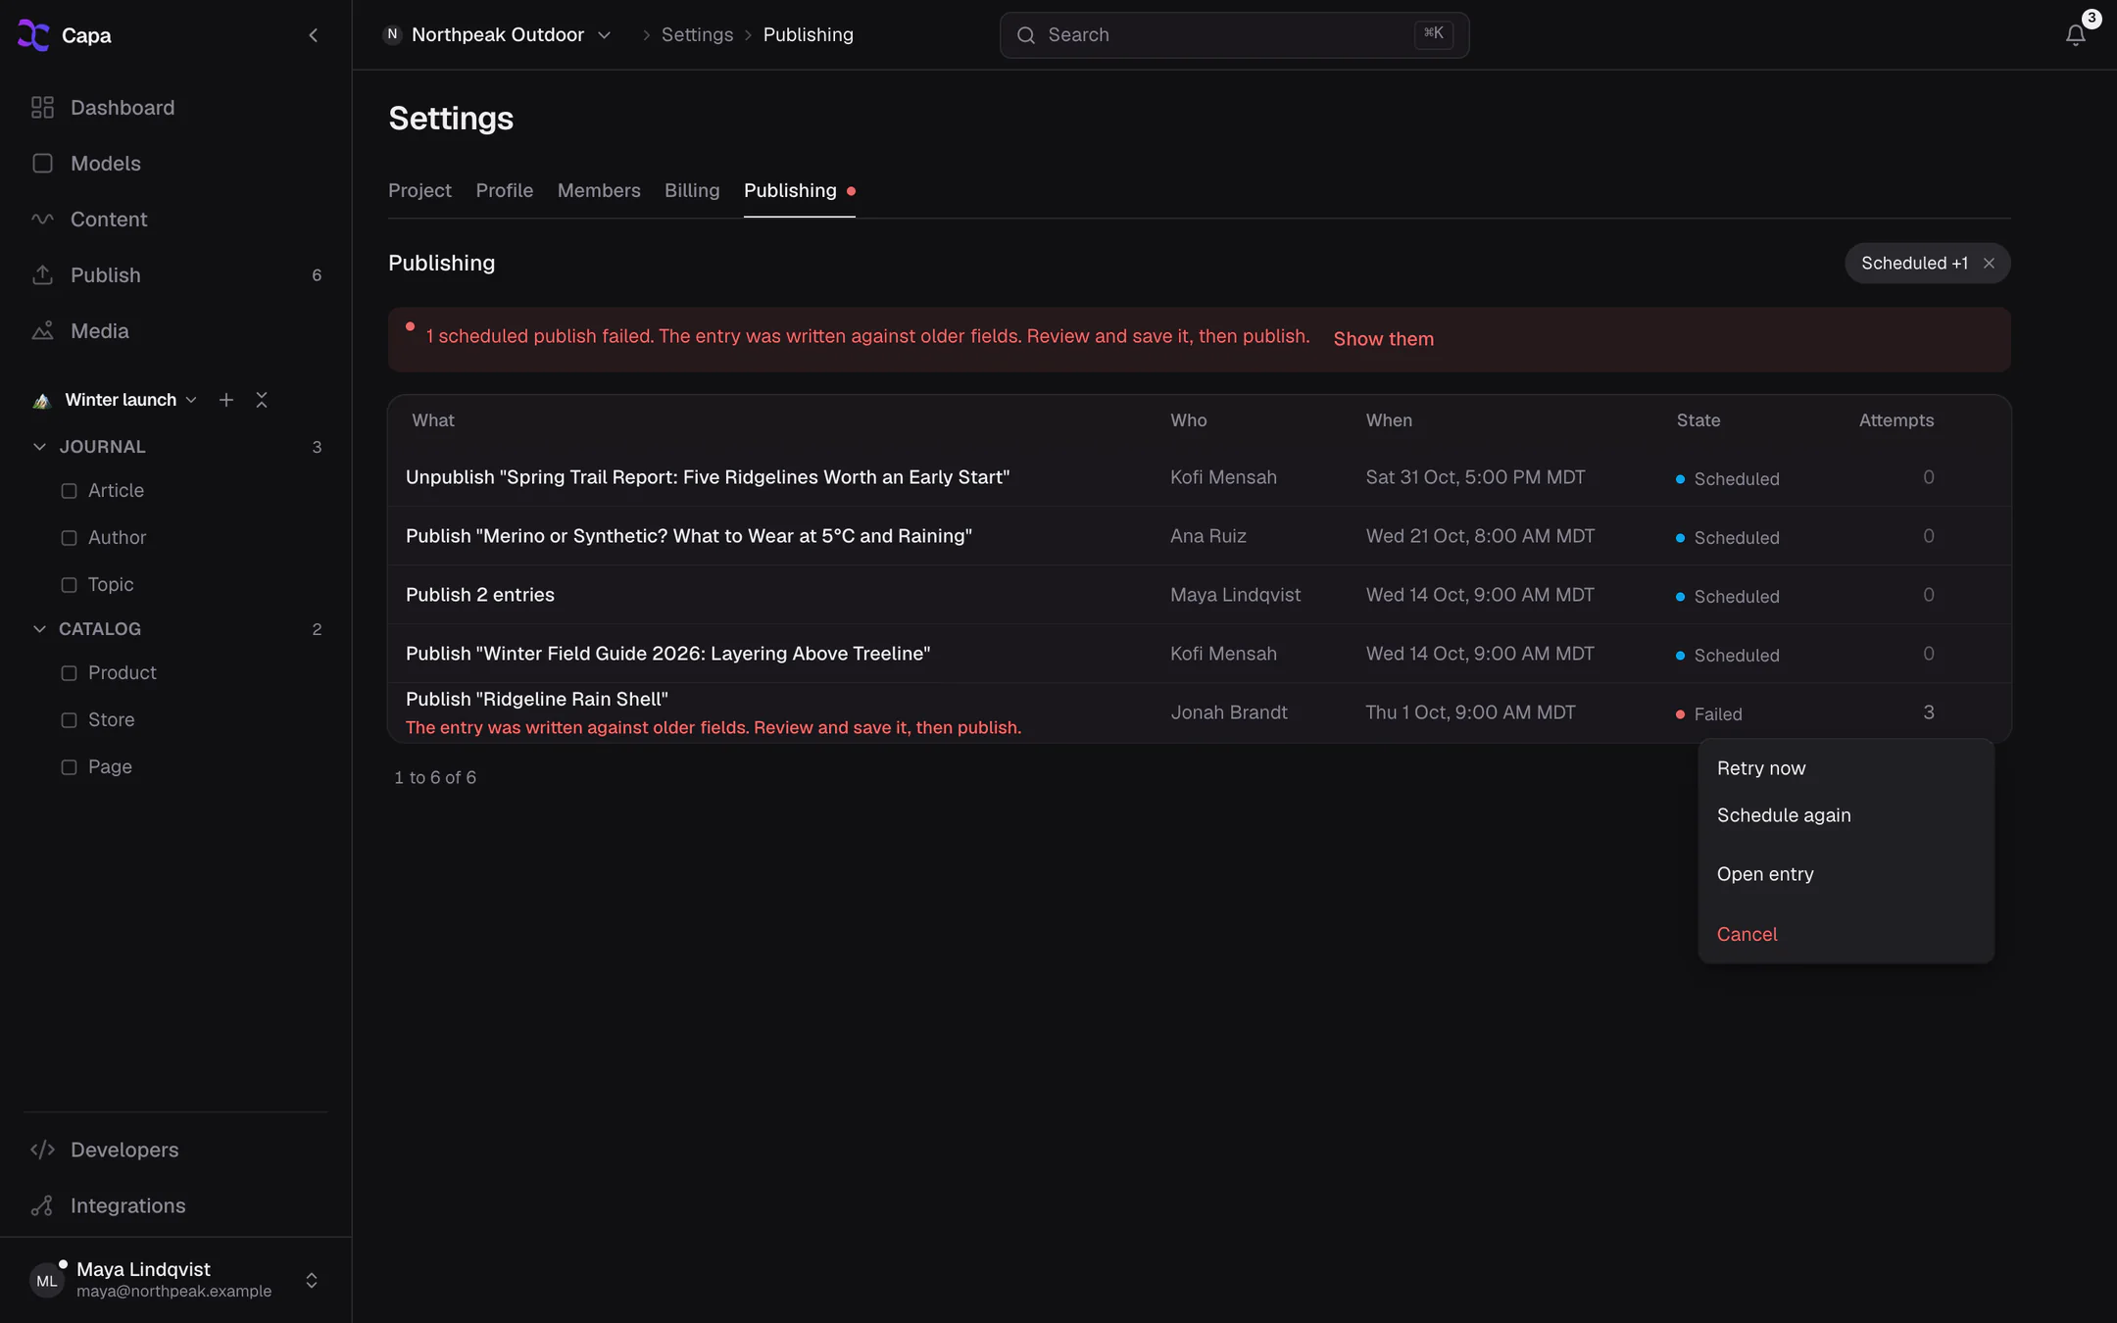
Task: Click the Show them link
Action: coord(1383,339)
